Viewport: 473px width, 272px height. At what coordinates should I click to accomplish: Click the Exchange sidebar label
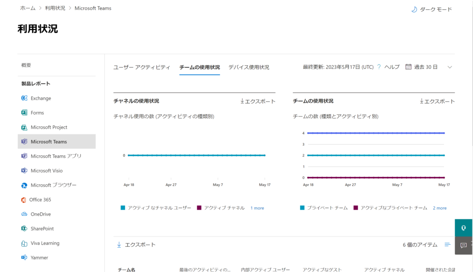41,98
